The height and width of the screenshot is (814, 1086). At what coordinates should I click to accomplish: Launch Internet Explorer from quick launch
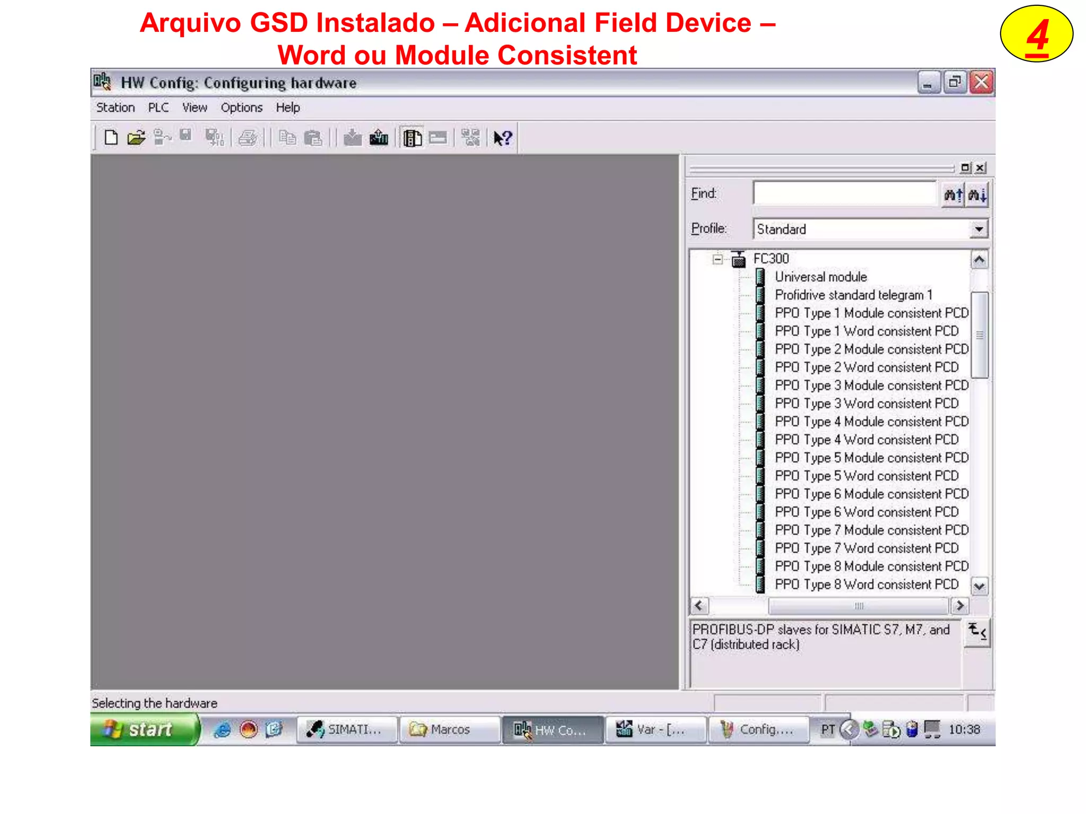[222, 730]
